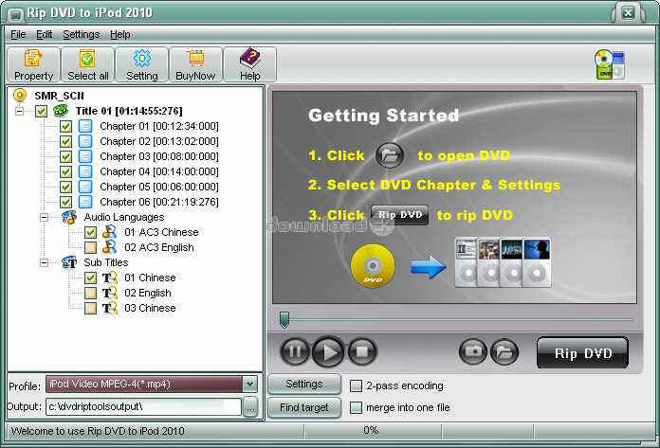Image resolution: width=660 pixels, height=448 pixels.
Task: Select the Title 01 [01:14:55:276] row
Action: pyautogui.click(x=129, y=112)
